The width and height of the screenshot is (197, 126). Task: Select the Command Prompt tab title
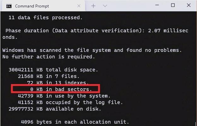(32, 6)
